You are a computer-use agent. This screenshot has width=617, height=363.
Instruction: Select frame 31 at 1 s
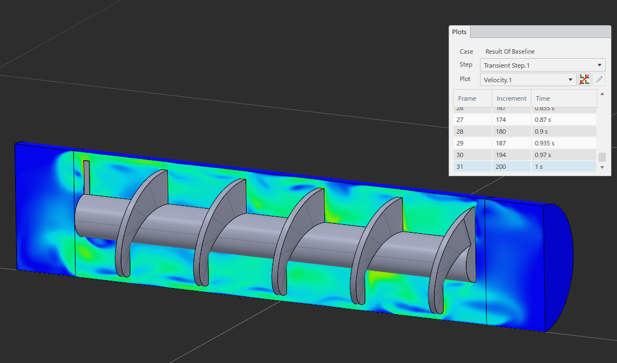click(x=524, y=167)
